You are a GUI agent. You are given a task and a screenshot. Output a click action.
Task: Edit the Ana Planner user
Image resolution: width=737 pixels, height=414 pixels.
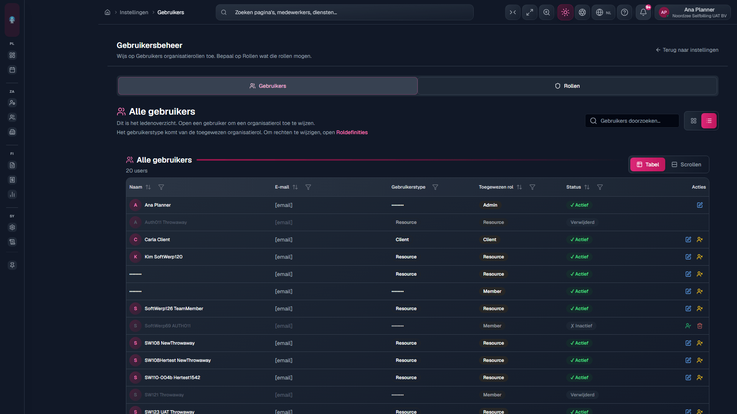point(700,205)
